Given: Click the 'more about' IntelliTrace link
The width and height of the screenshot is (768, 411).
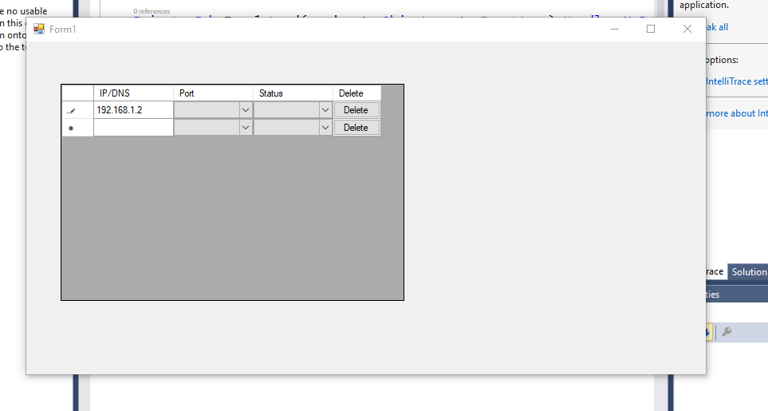Looking at the screenshot, I should click(x=737, y=113).
